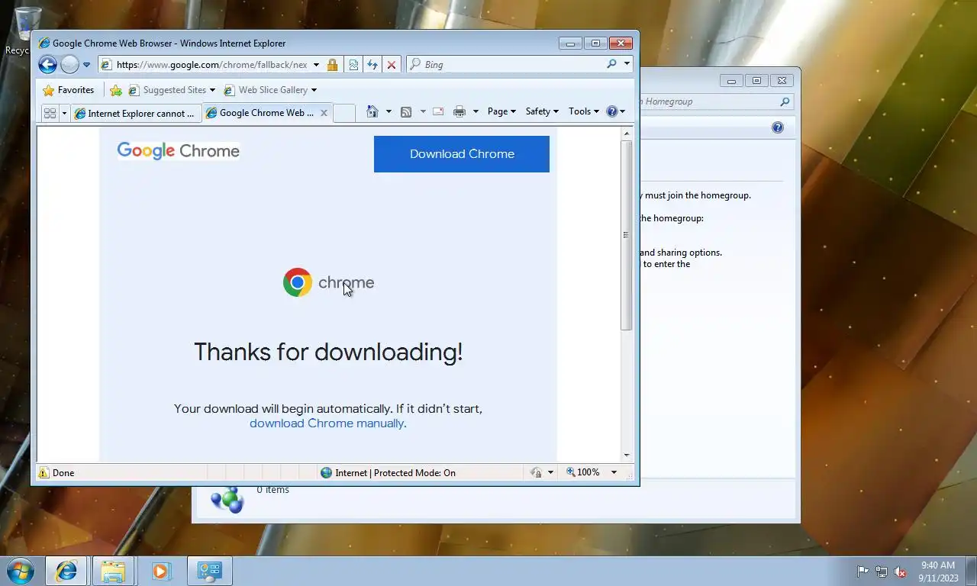Click Internet Explorer taskbar icon
The image size is (977, 586).
(66, 571)
